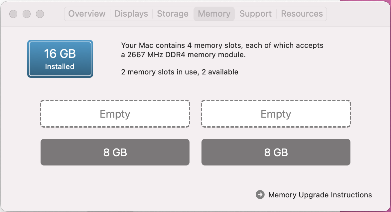
Task: Click the blue 16 GB Installed badge
Action: [60, 59]
